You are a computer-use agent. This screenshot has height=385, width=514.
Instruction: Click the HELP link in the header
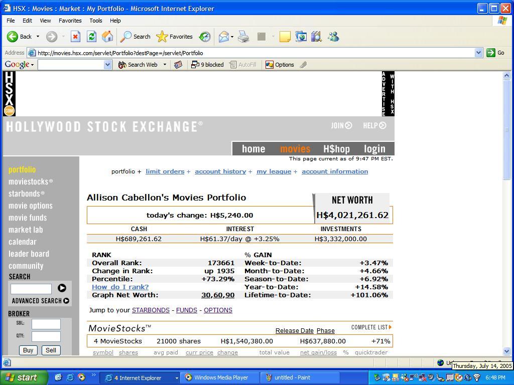pyautogui.click(x=374, y=125)
